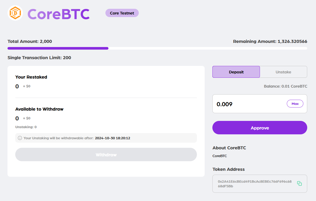Click the Available to Withdraw heading

tap(39, 109)
